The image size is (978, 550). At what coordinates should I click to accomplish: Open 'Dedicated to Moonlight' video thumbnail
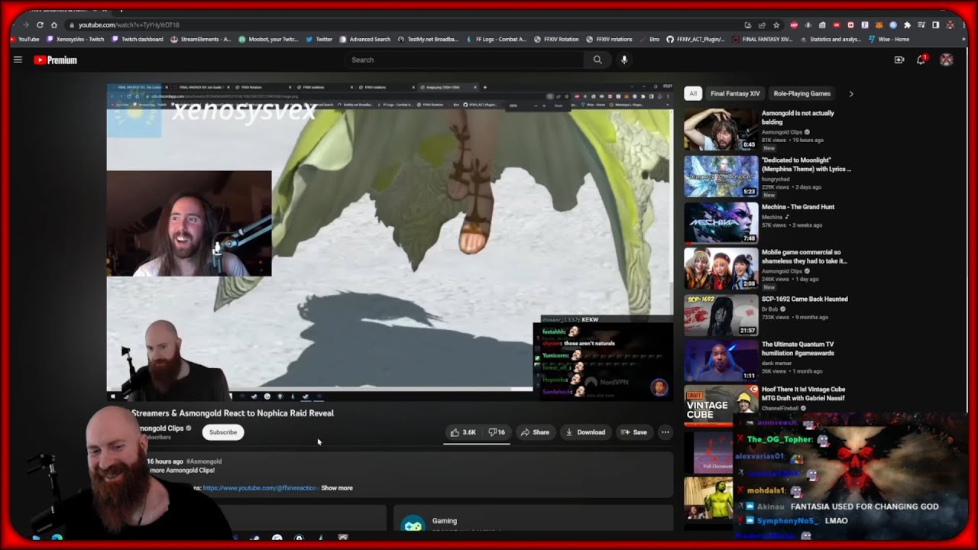[x=721, y=176]
